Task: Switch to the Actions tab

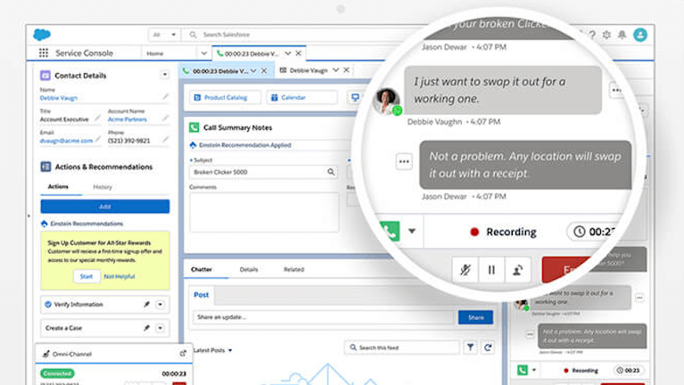Action: 58,186
